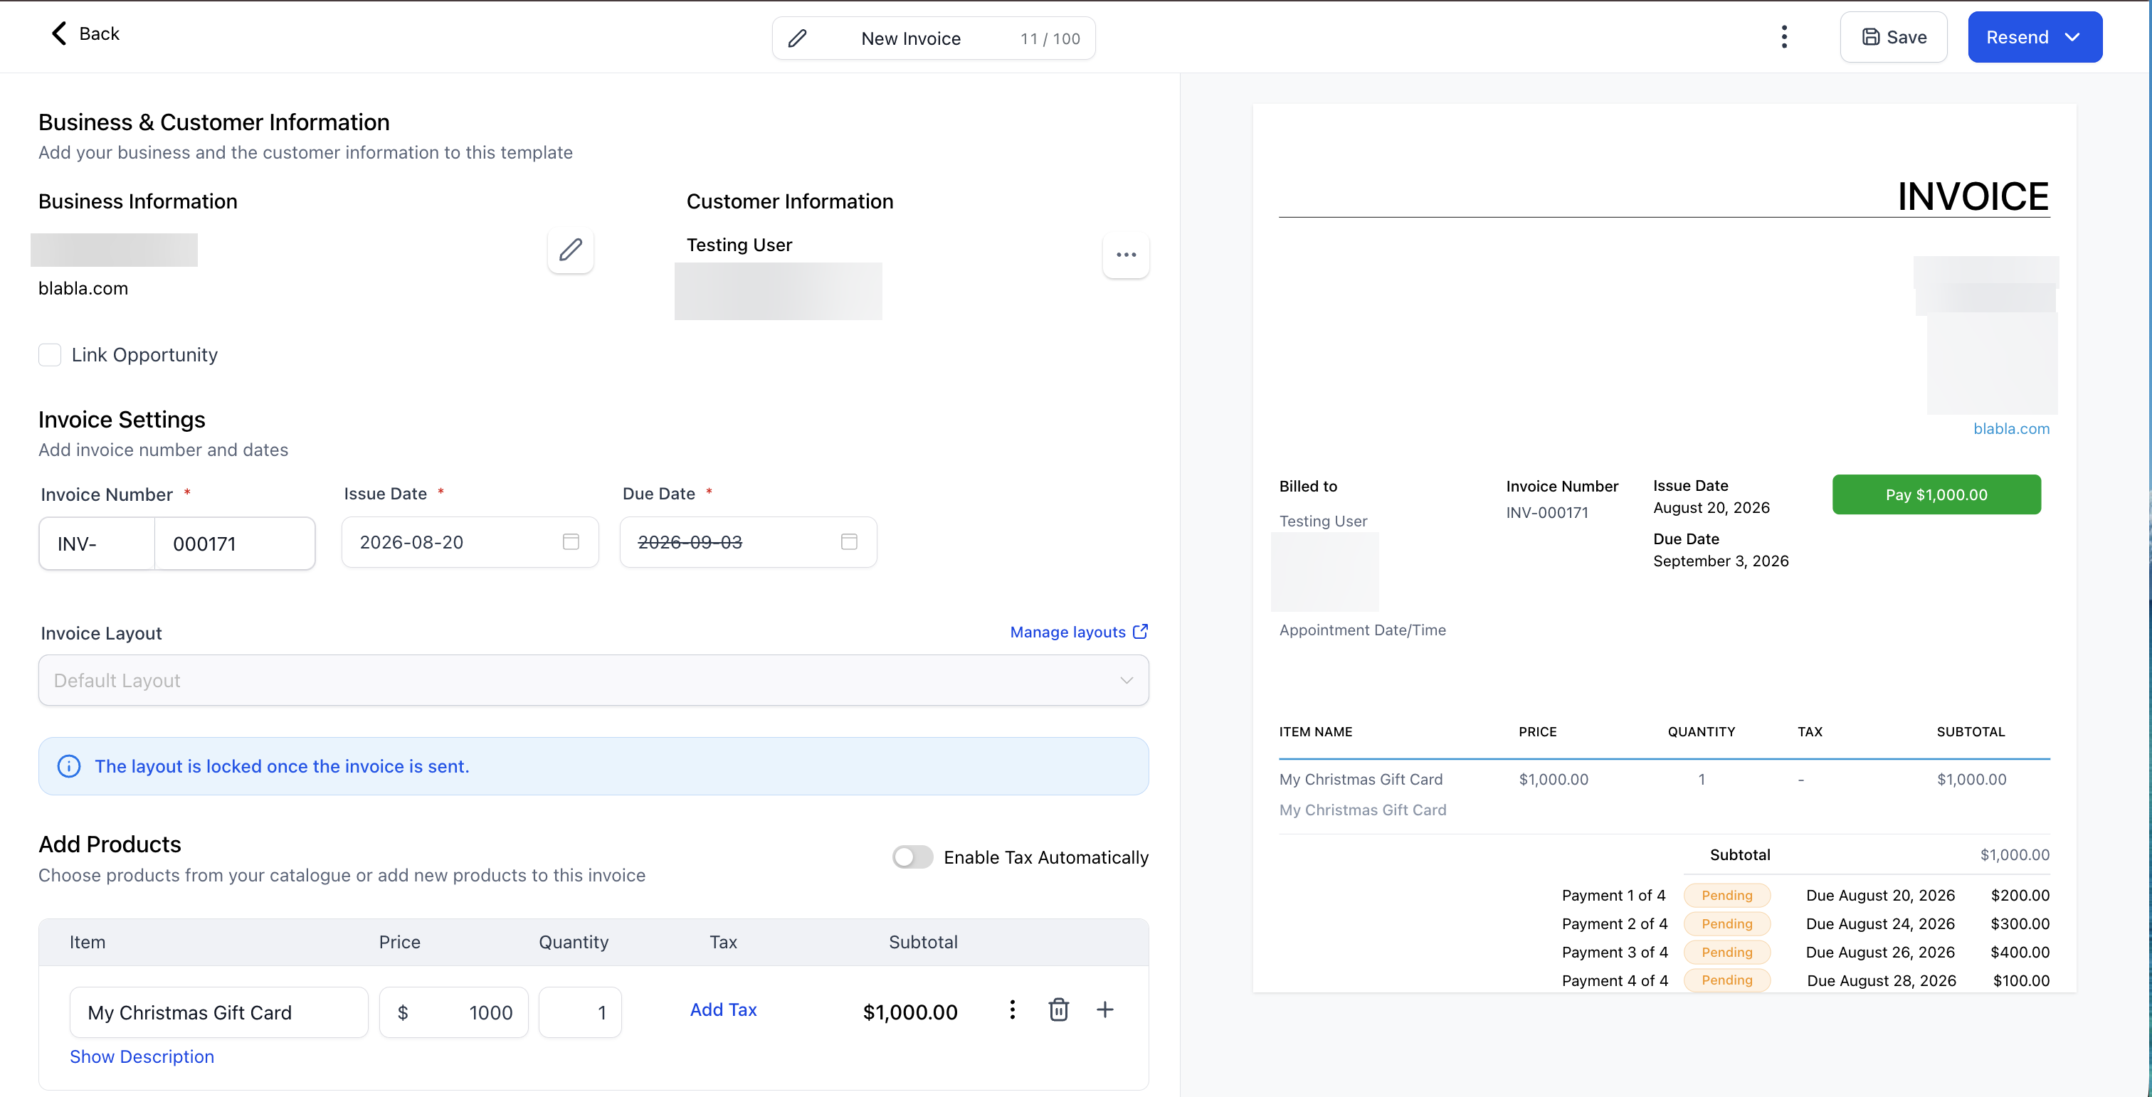The width and height of the screenshot is (2152, 1097).
Task: Check the Link Opportunity checkbox
Action: pyautogui.click(x=50, y=355)
